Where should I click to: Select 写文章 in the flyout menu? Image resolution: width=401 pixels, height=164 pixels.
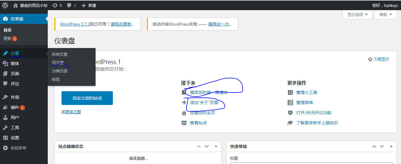(x=58, y=63)
